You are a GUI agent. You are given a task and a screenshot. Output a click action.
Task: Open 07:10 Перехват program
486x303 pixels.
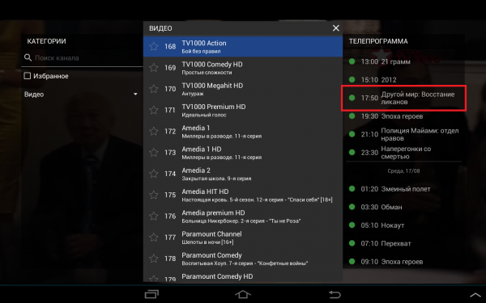point(403,244)
